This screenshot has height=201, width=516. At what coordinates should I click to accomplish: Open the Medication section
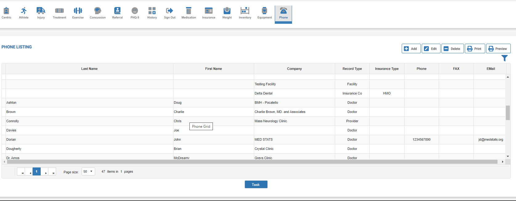pos(189,13)
